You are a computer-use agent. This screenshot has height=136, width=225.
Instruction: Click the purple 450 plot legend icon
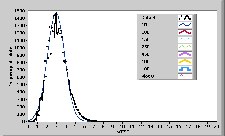pos(185,54)
